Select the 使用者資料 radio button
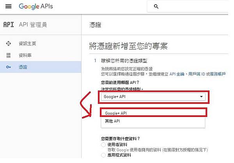Viewport: 234px width, 163px height. pos(103,145)
